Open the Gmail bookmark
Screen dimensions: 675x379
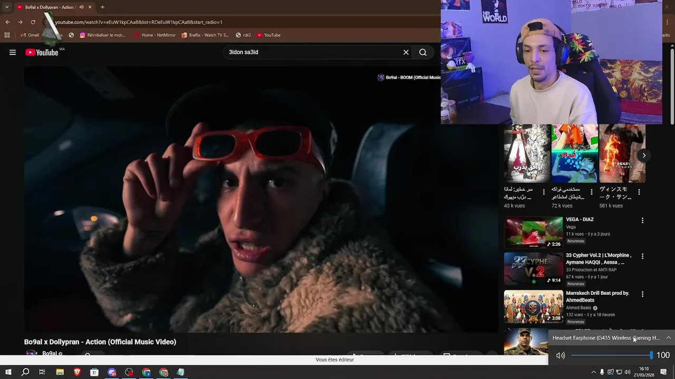[x=30, y=35]
